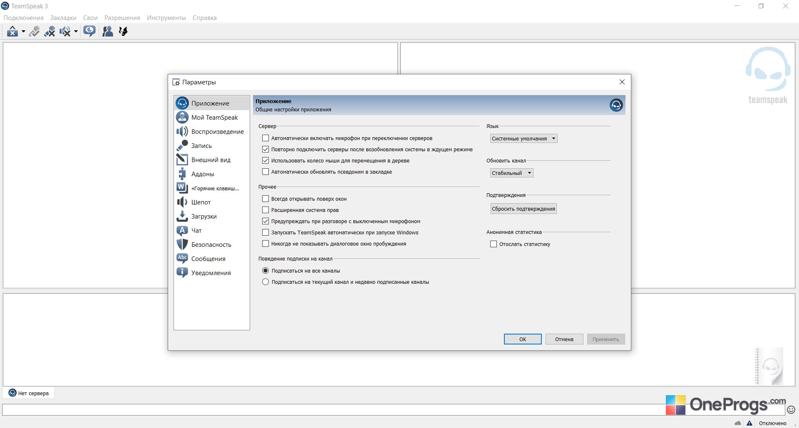This screenshot has height=428, width=799.
Task: Open the Воспроизведение settings section
Action: tap(212, 131)
